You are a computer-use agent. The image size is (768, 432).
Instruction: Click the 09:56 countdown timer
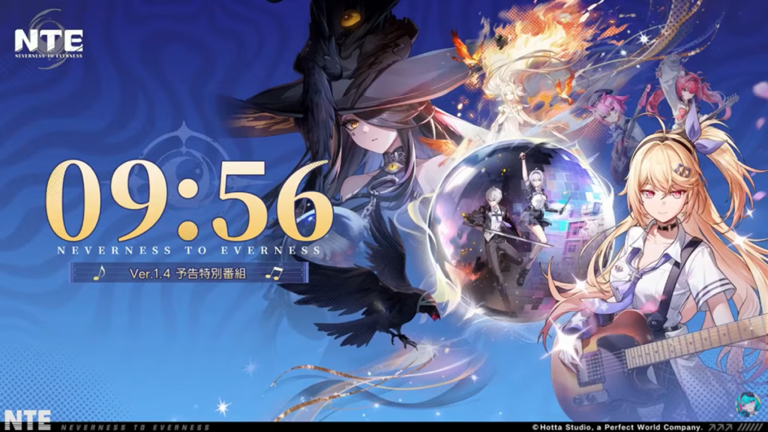point(189,200)
